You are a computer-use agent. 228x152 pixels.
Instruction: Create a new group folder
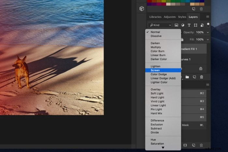point(187,77)
